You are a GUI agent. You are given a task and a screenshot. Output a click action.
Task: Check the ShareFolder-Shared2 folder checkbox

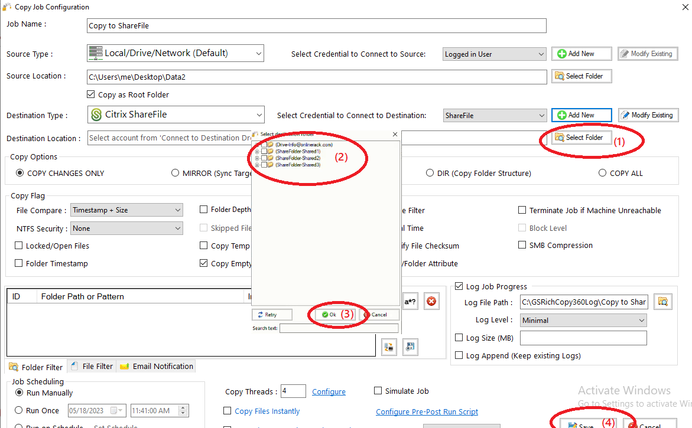tap(264, 158)
